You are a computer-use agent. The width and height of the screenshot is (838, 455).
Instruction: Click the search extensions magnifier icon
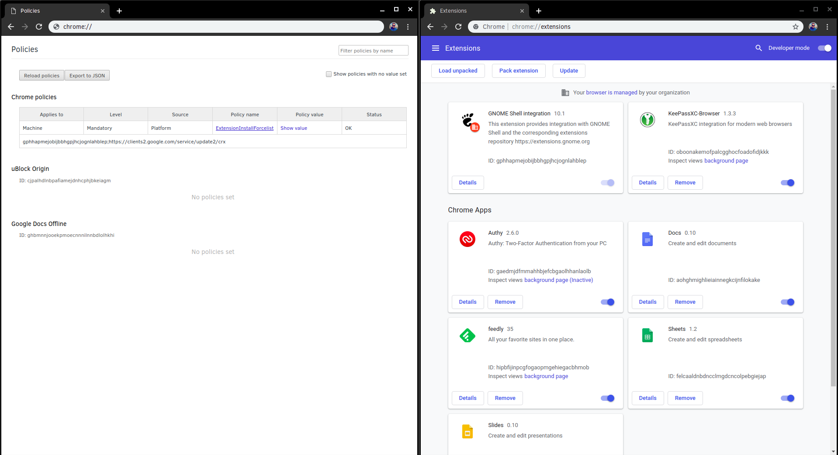[758, 48]
